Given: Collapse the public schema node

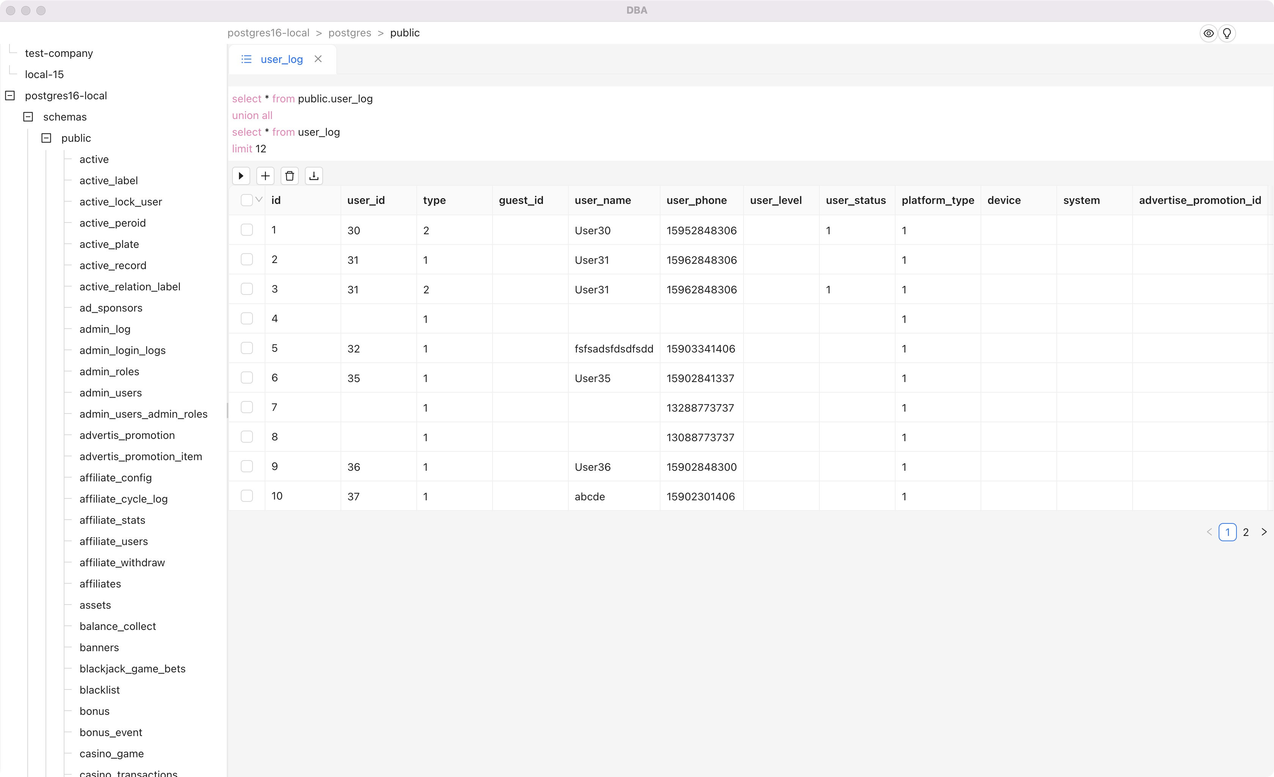Looking at the screenshot, I should [x=46, y=138].
